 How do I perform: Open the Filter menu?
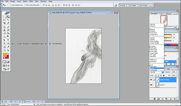(x=31, y=1)
